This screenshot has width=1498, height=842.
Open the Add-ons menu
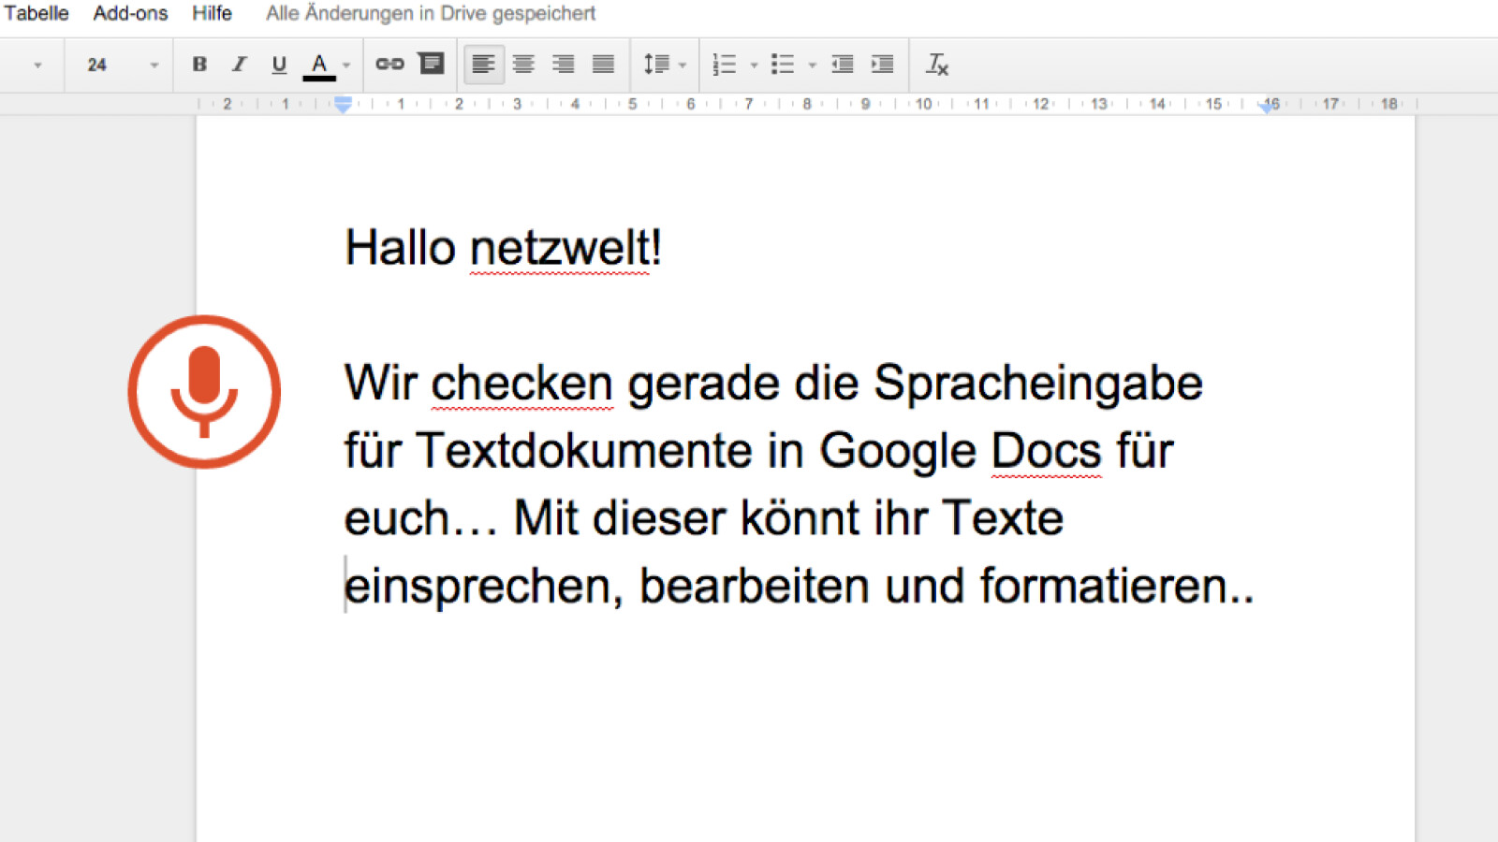(x=130, y=13)
